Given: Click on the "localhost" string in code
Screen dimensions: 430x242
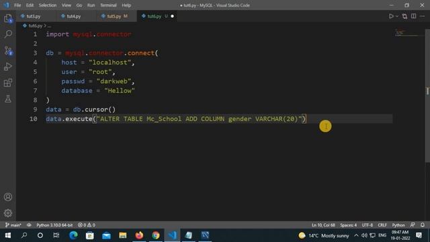Looking at the screenshot, I should coord(110,63).
